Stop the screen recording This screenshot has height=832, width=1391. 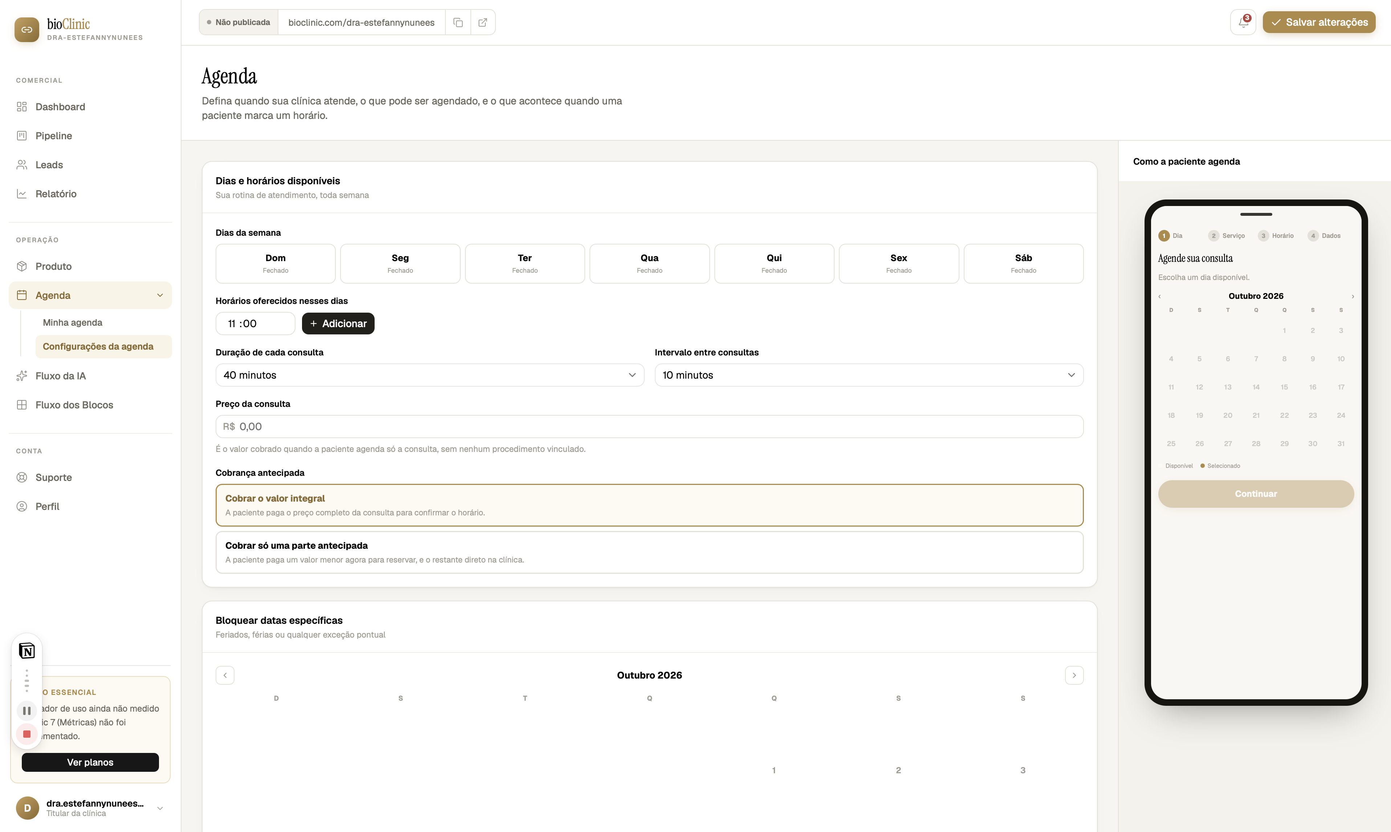point(26,734)
